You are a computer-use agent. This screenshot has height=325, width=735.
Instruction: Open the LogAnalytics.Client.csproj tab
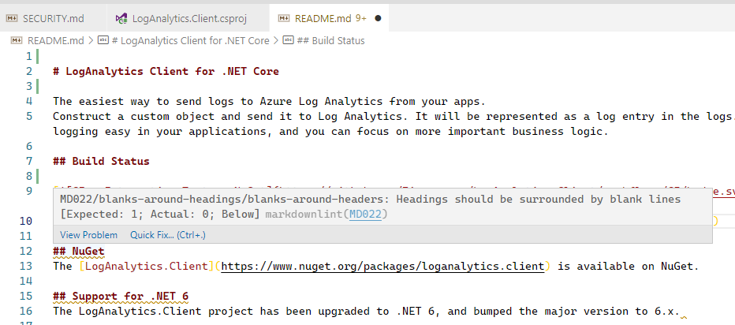click(191, 17)
